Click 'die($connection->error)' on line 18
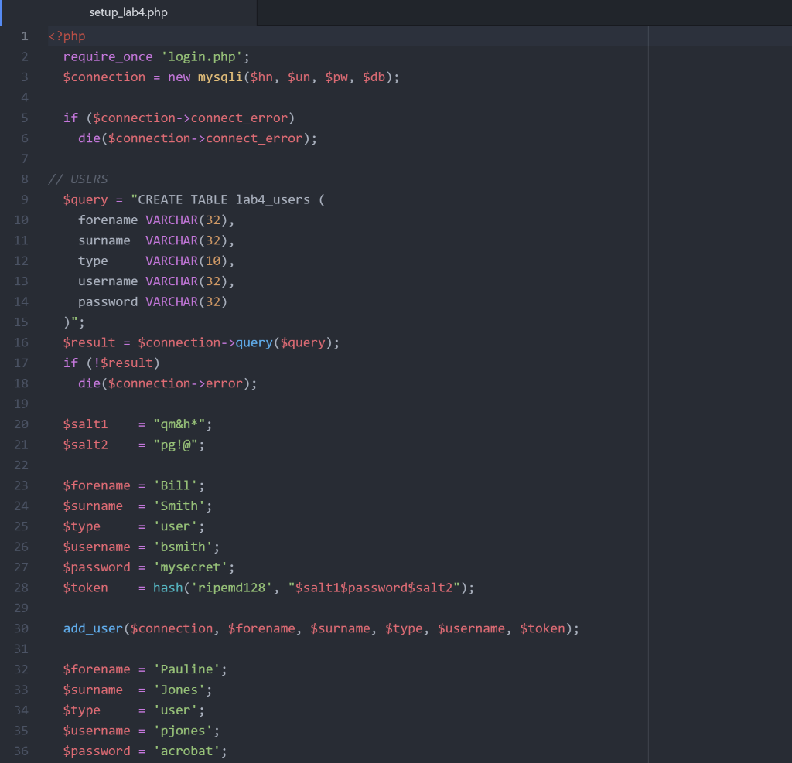Screen dimensions: 792x763 tap(164, 383)
